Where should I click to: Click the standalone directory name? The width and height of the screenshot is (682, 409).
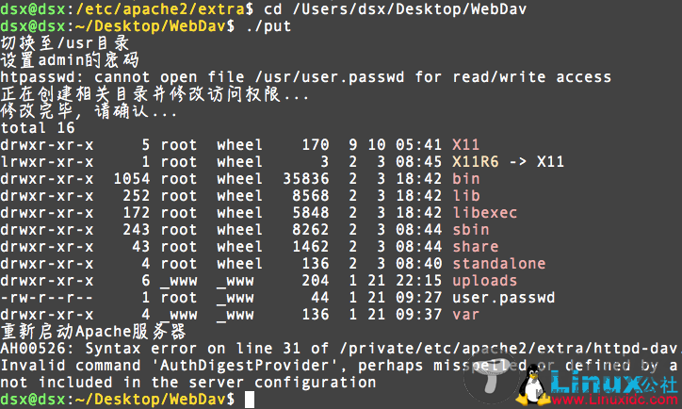[499, 263]
